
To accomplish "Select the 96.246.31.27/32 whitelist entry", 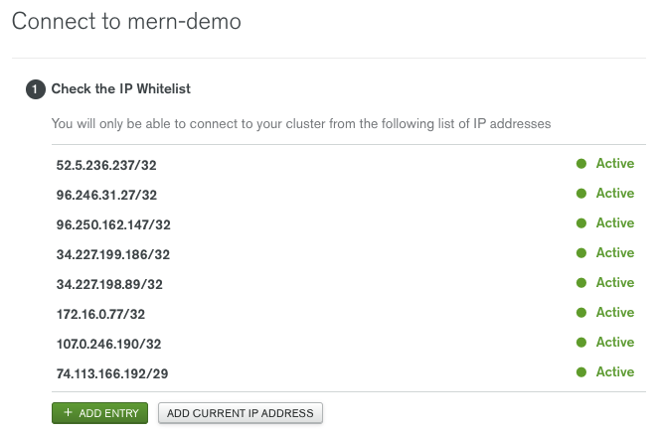I will (106, 195).
